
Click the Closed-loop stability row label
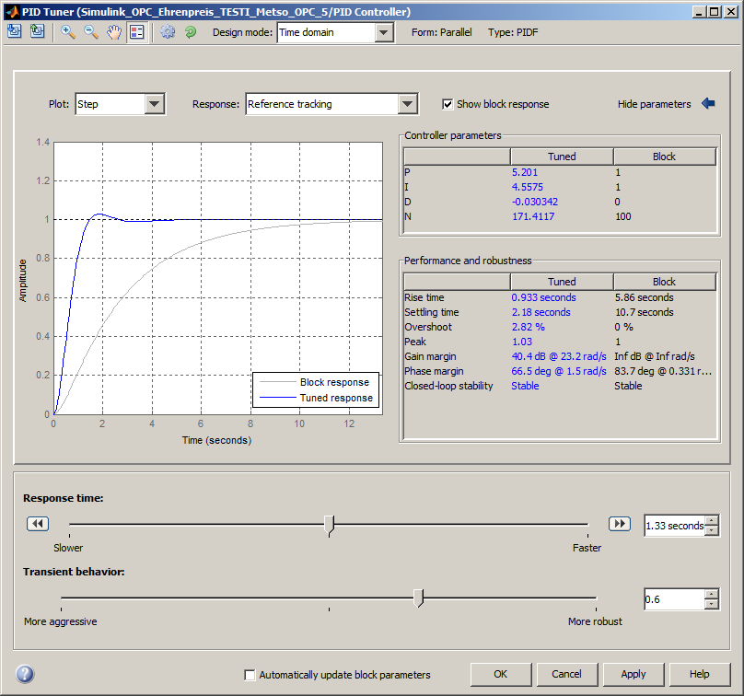(448, 386)
